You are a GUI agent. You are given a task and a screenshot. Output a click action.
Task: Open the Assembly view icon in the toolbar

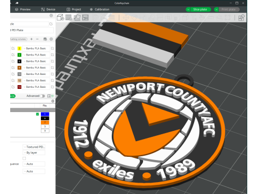click(x=241, y=18)
